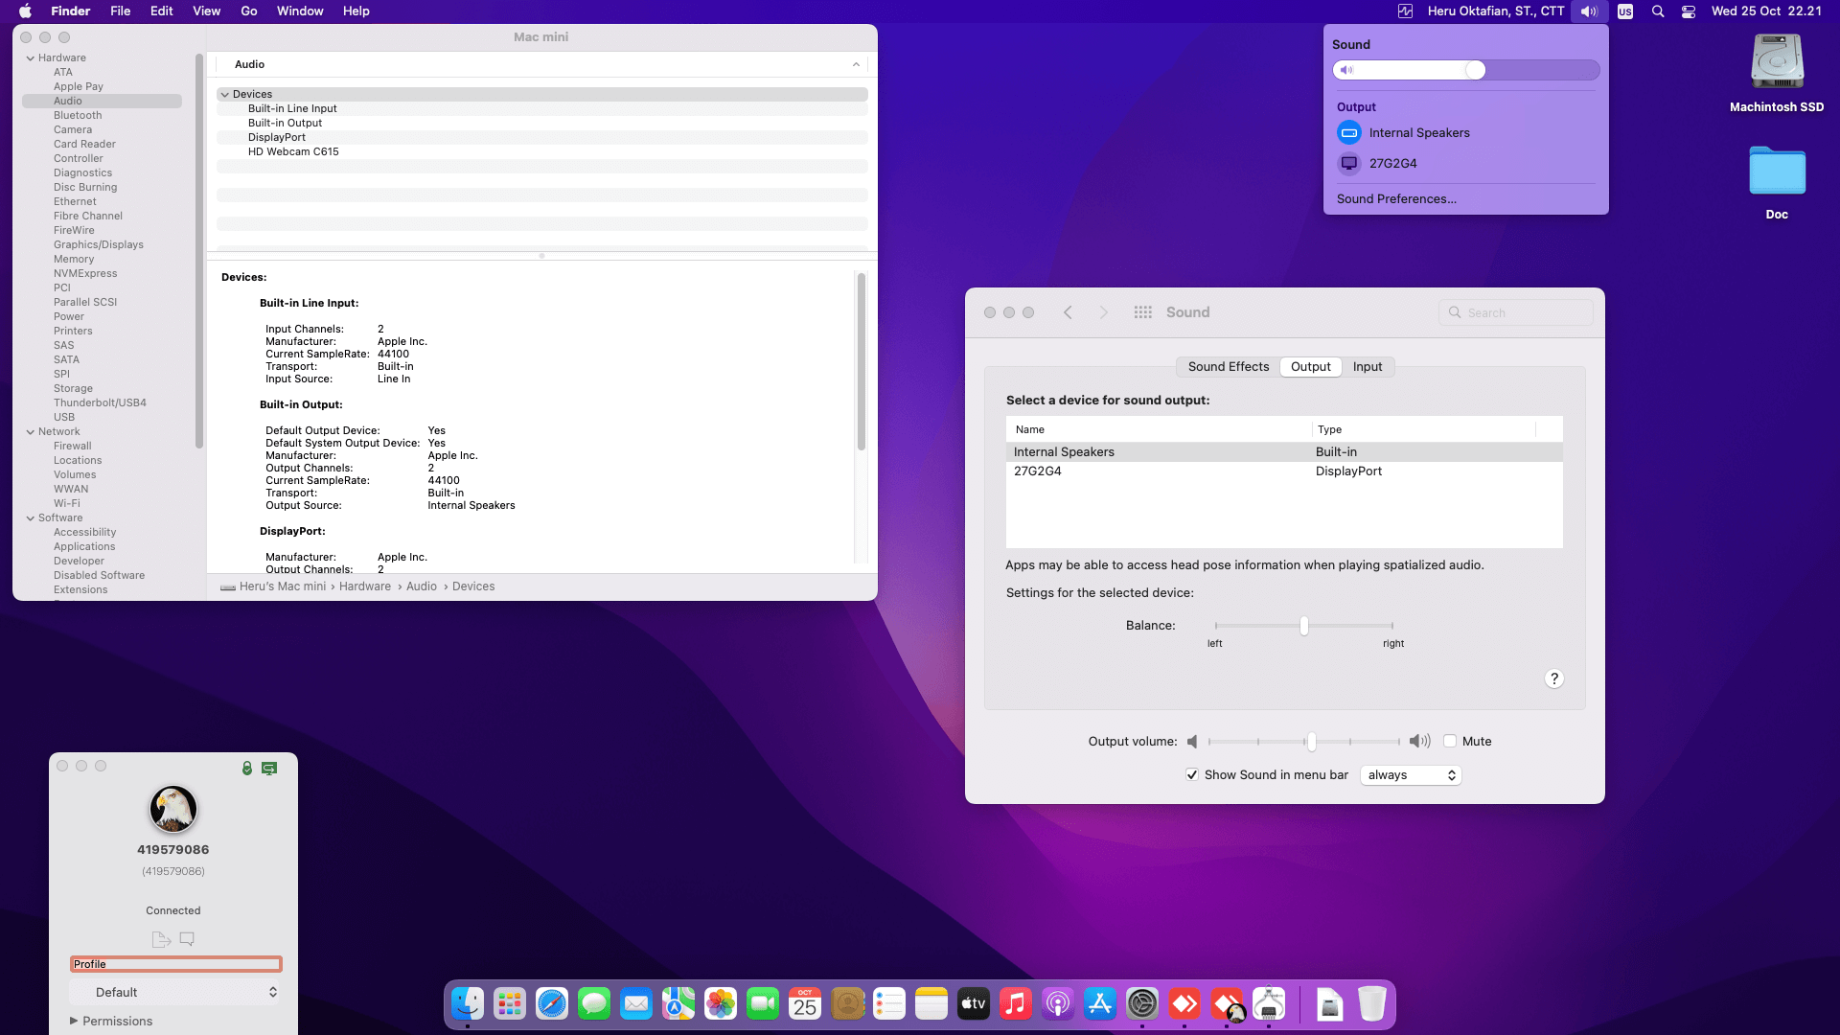Collapse the Audio header chevron
This screenshot has height=1035, width=1840.
point(856,64)
